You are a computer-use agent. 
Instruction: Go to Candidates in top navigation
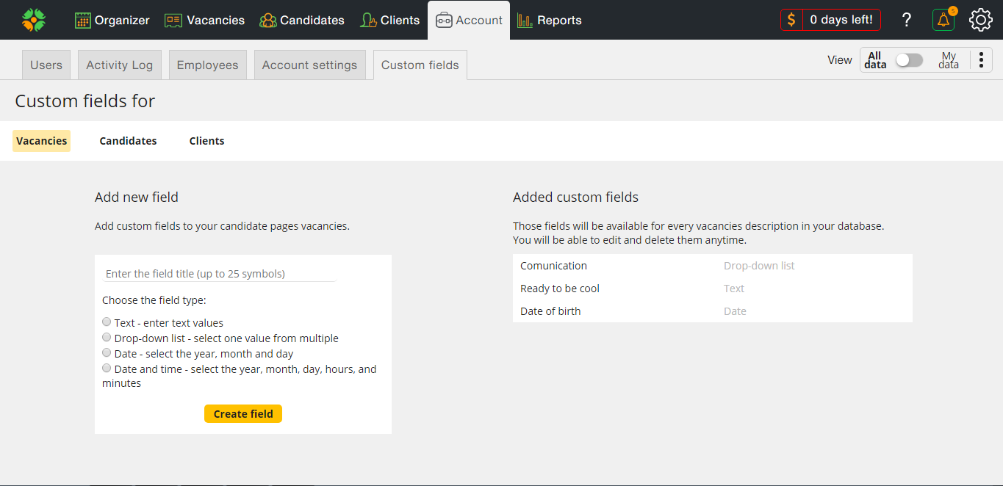302,20
